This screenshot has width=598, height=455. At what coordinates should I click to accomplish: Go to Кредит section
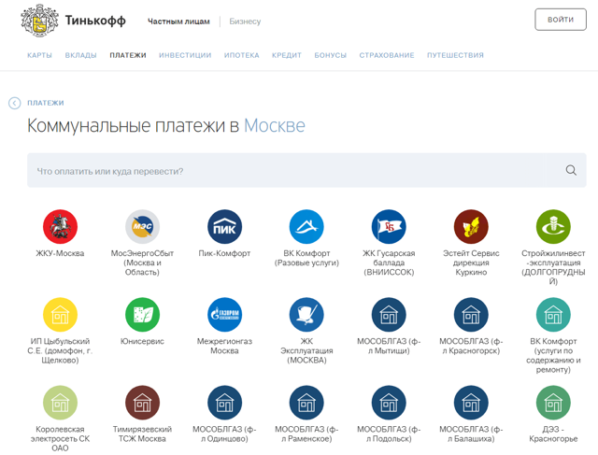(287, 55)
